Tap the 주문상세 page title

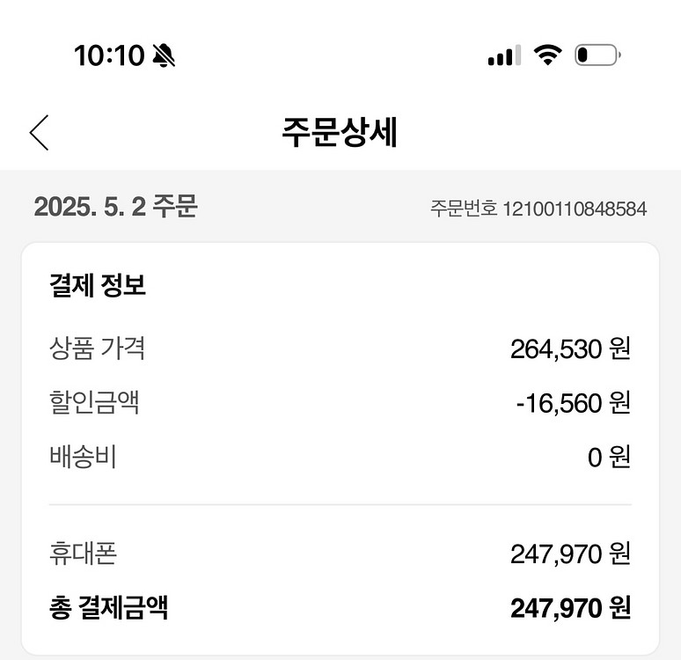click(340, 133)
